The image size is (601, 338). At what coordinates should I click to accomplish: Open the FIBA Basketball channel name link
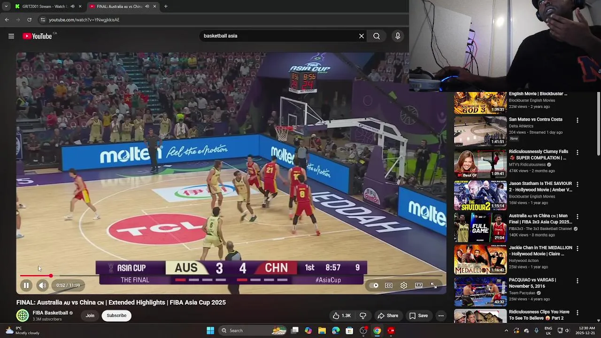pos(50,313)
